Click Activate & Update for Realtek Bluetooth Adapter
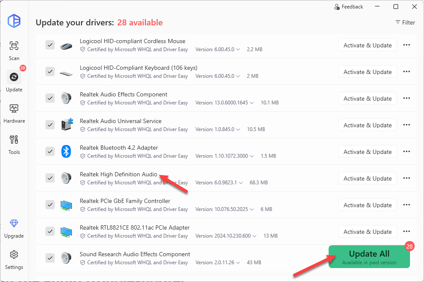This screenshot has width=424, height=282. (x=367, y=152)
